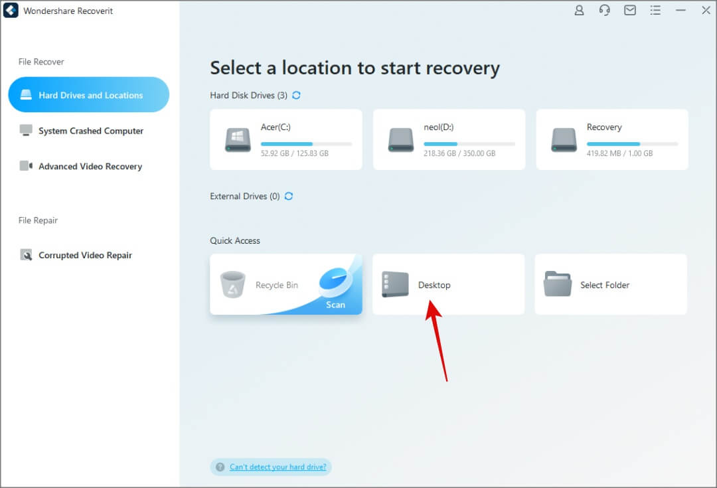717x488 pixels.
Task: Select Hard Drives and Locations tab
Action: tap(89, 95)
